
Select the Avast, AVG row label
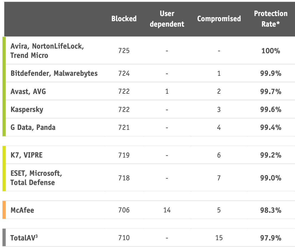tap(28, 92)
